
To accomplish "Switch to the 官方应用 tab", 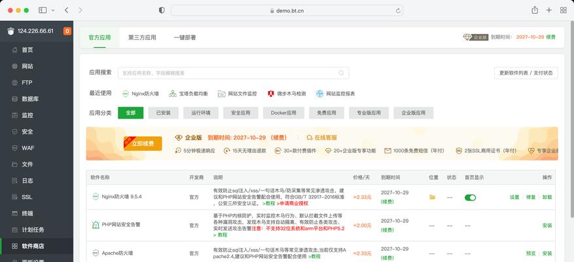I will click(99, 37).
